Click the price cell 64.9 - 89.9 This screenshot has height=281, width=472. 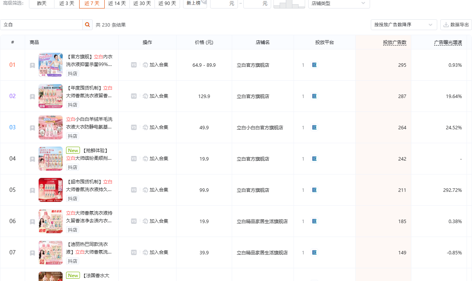point(204,65)
